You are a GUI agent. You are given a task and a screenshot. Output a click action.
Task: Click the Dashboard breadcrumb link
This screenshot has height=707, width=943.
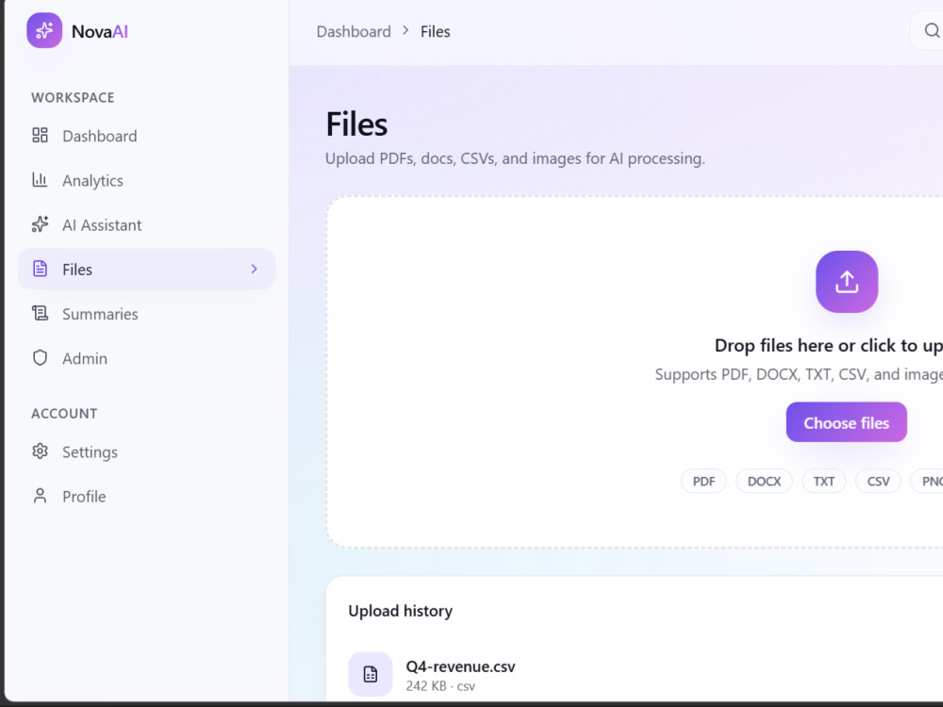354,31
